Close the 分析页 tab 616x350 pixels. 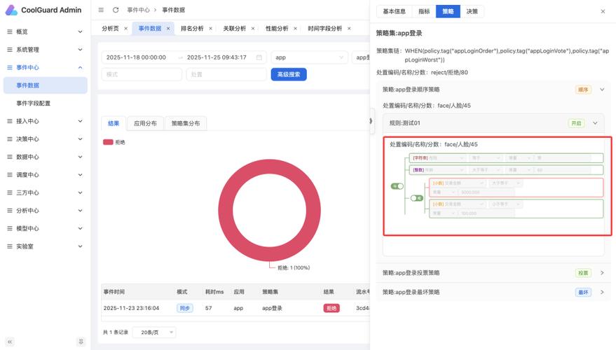coord(125,29)
